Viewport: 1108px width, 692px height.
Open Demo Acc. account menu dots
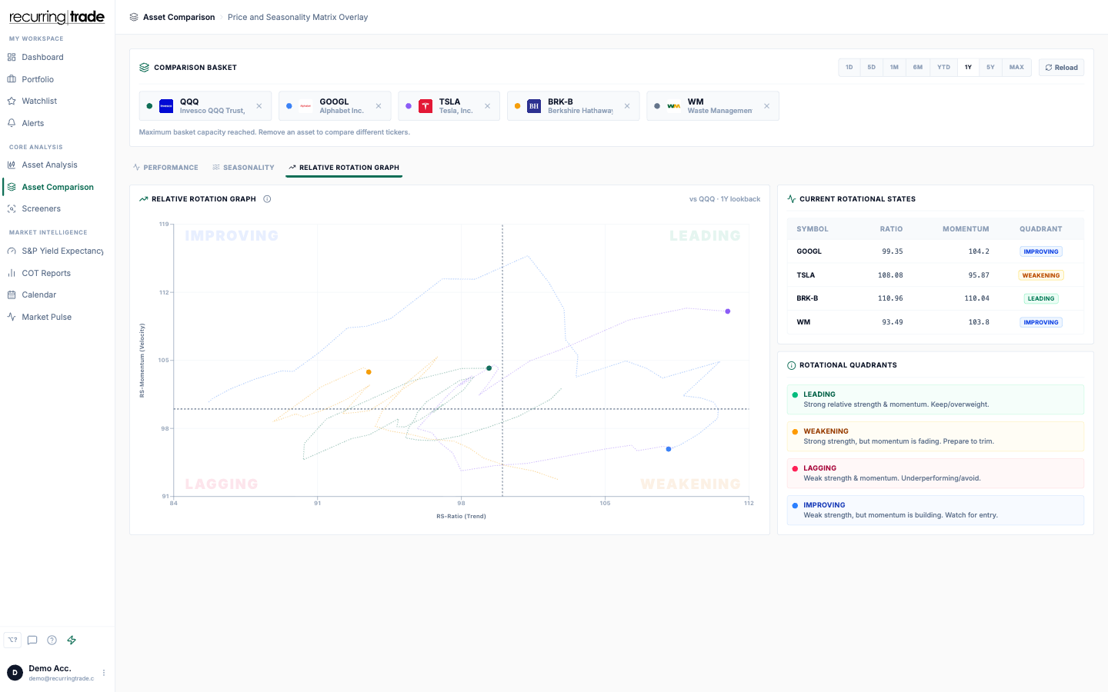104,673
